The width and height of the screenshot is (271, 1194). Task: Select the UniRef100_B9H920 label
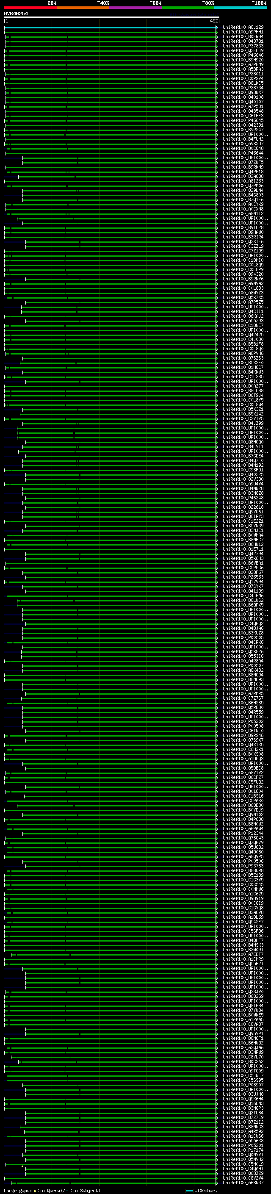click(243, 60)
